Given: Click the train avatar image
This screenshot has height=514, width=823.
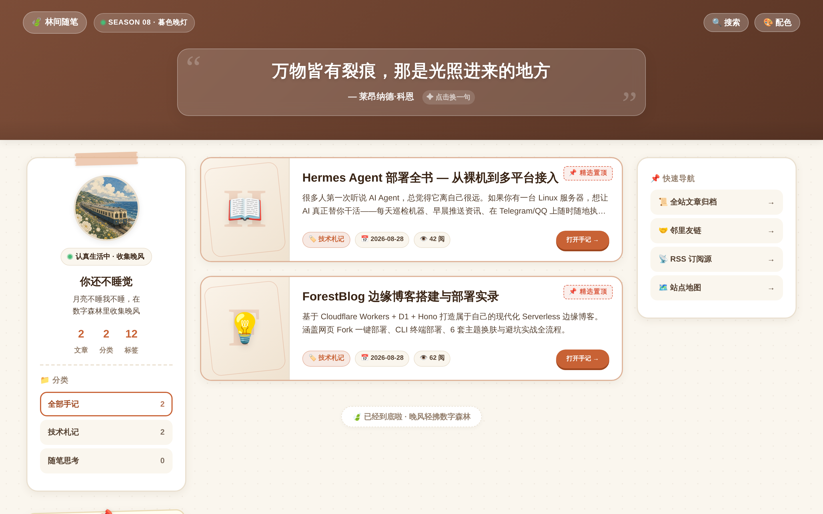Looking at the screenshot, I should [106, 208].
